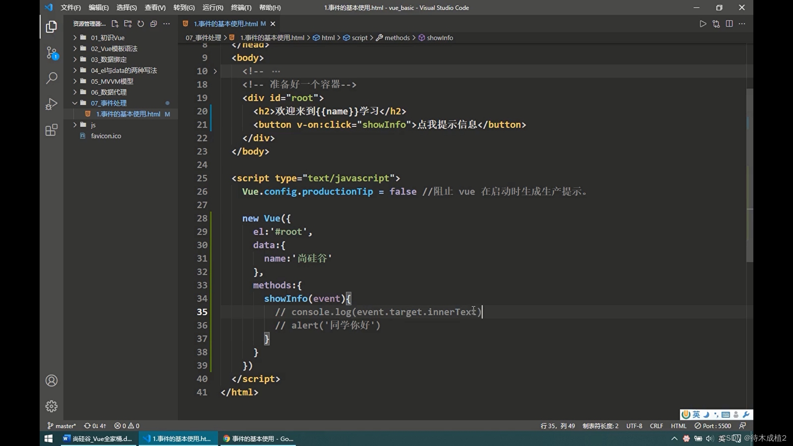
Task: Open explorer more actions ellipsis
Action: (166, 24)
